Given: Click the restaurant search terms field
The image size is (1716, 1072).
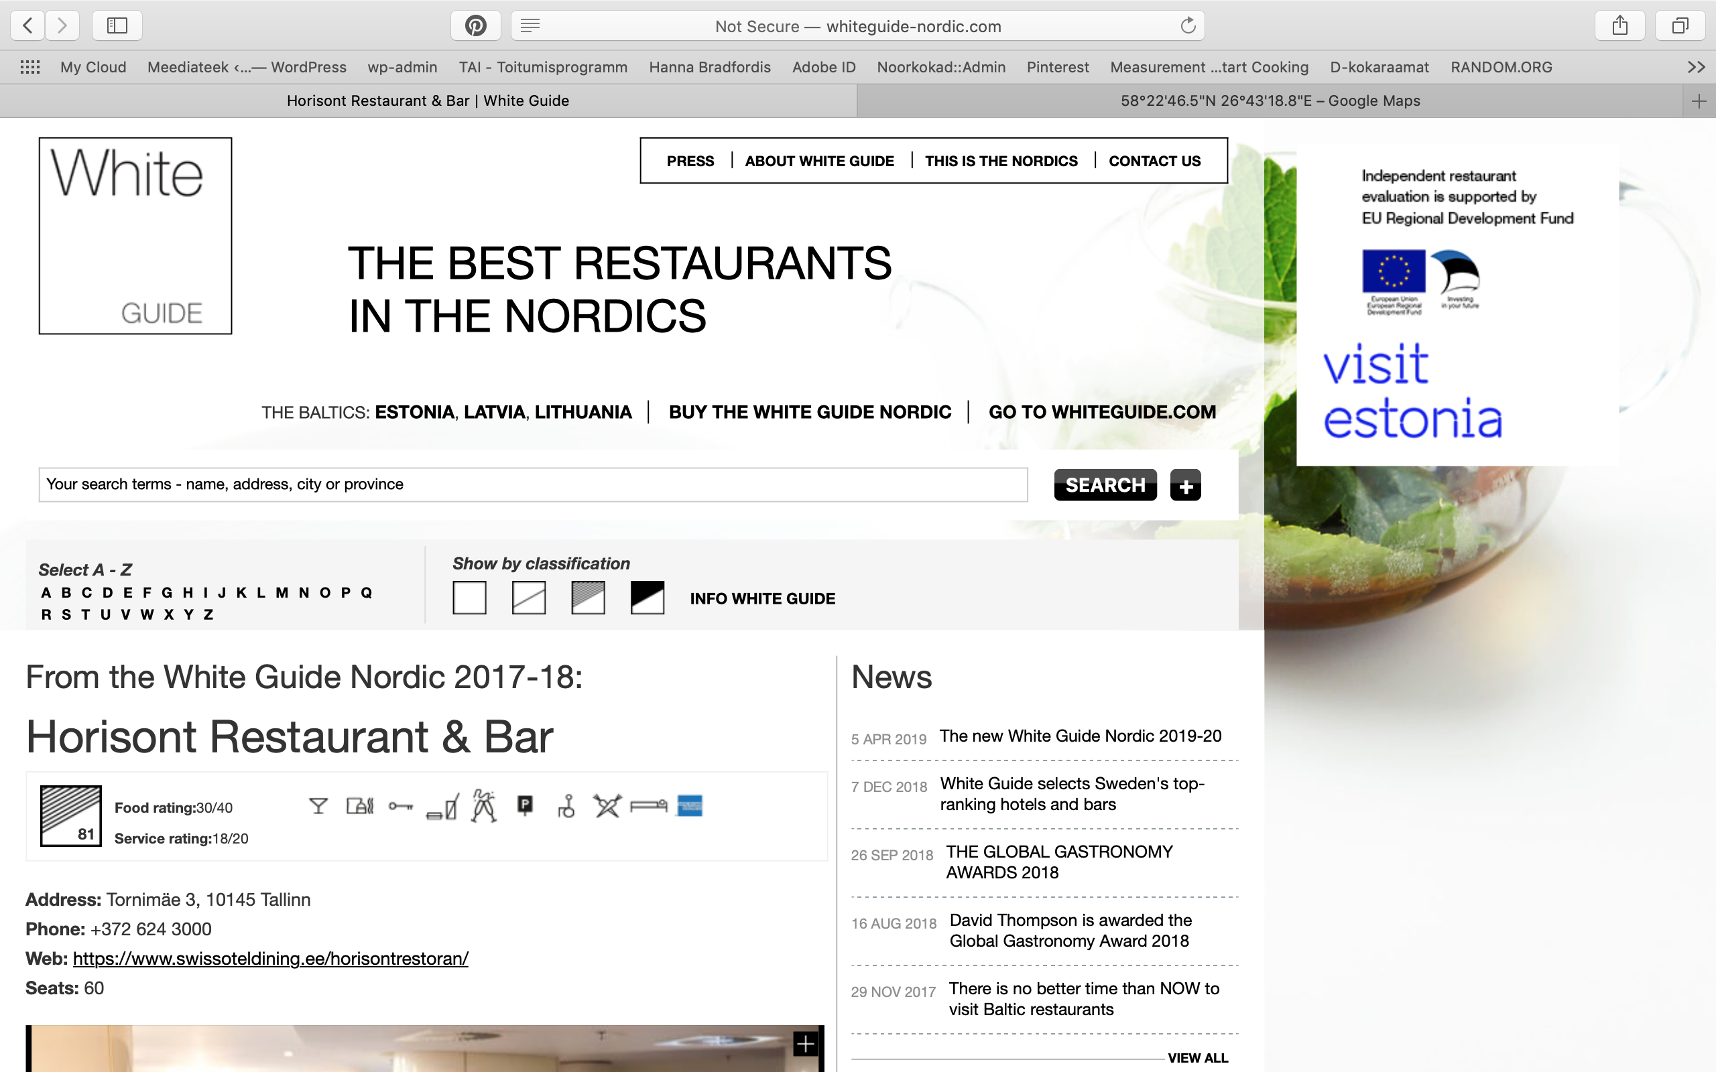Looking at the screenshot, I should pyautogui.click(x=532, y=484).
